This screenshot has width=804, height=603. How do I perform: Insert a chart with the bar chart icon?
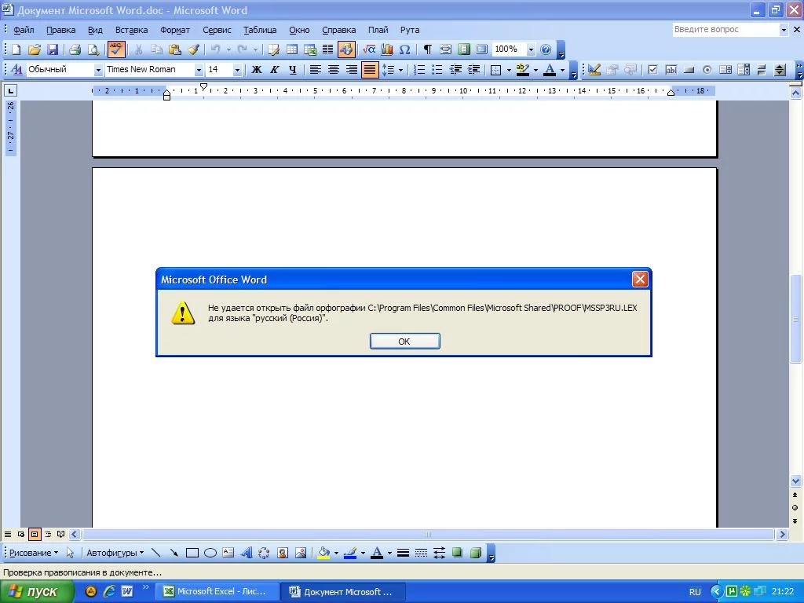[x=387, y=49]
